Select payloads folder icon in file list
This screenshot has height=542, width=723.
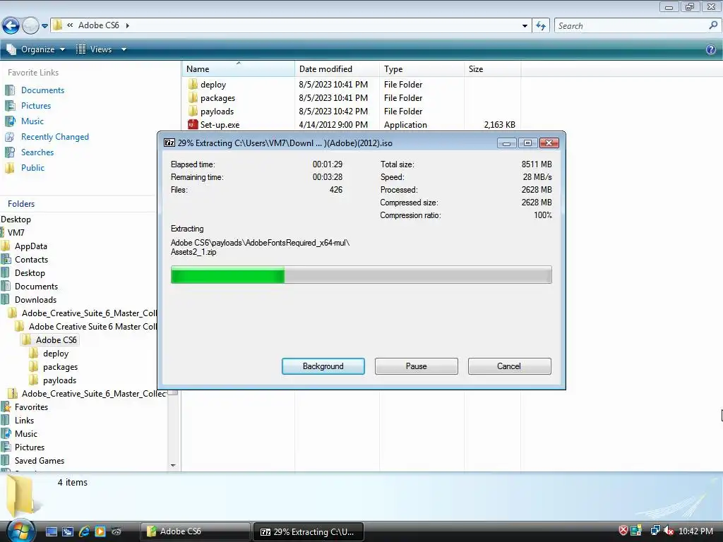(193, 111)
